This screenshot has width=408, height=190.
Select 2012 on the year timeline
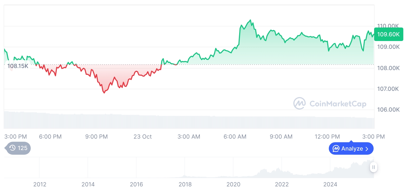point(40,184)
